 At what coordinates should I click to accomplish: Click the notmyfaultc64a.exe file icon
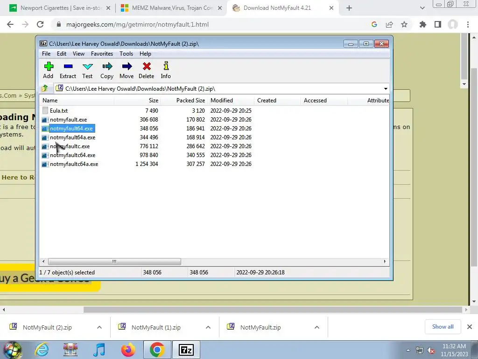coord(45,164)
